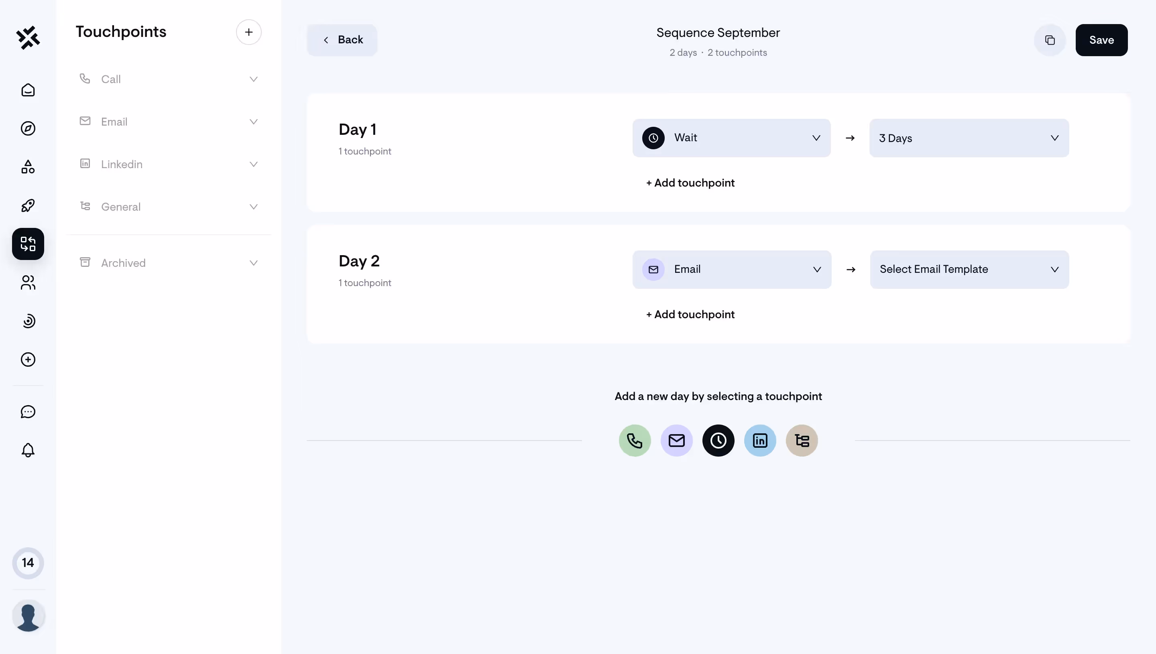Image resolution: width=1156 pixels, height=654 pixels.
Task: Open the 3 Days wait duration dropdown
Action: 969,138
